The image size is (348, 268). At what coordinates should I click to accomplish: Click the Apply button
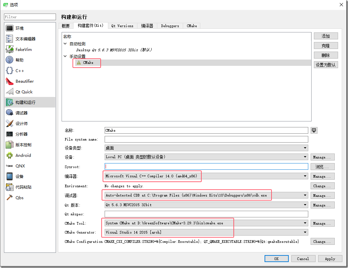coord(330,259)
